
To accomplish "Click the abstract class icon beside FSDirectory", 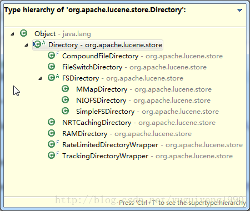I will [x=53, y=78].
